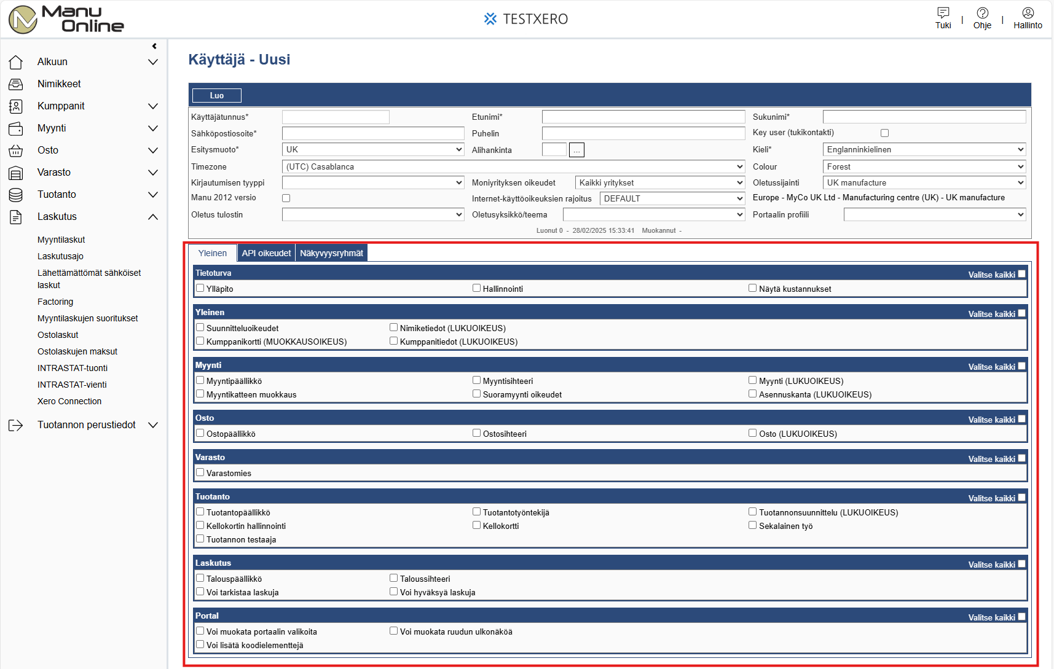Collapse the sidebar with the arrow icon
The image size is (1054, 669).
point(154,46)
